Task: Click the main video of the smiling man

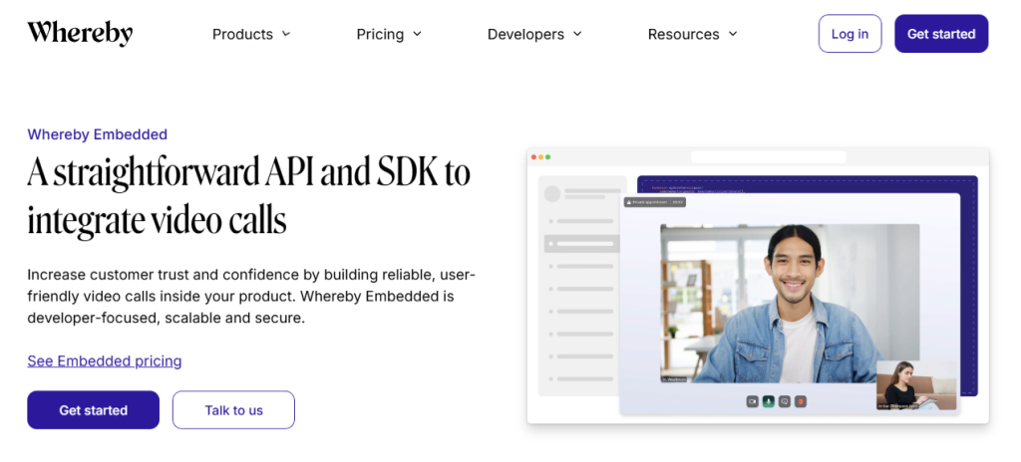Action: click(790, 304)
